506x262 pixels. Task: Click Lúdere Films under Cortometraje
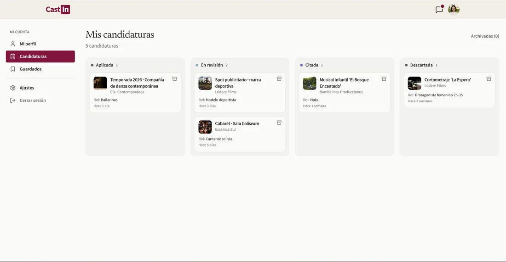[x=435, y=86]
